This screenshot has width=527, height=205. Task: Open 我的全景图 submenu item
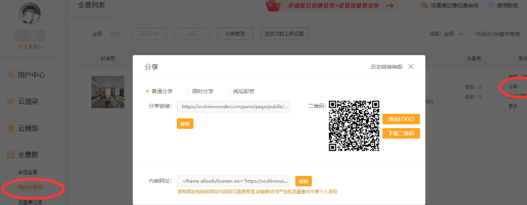pos(30,187)
